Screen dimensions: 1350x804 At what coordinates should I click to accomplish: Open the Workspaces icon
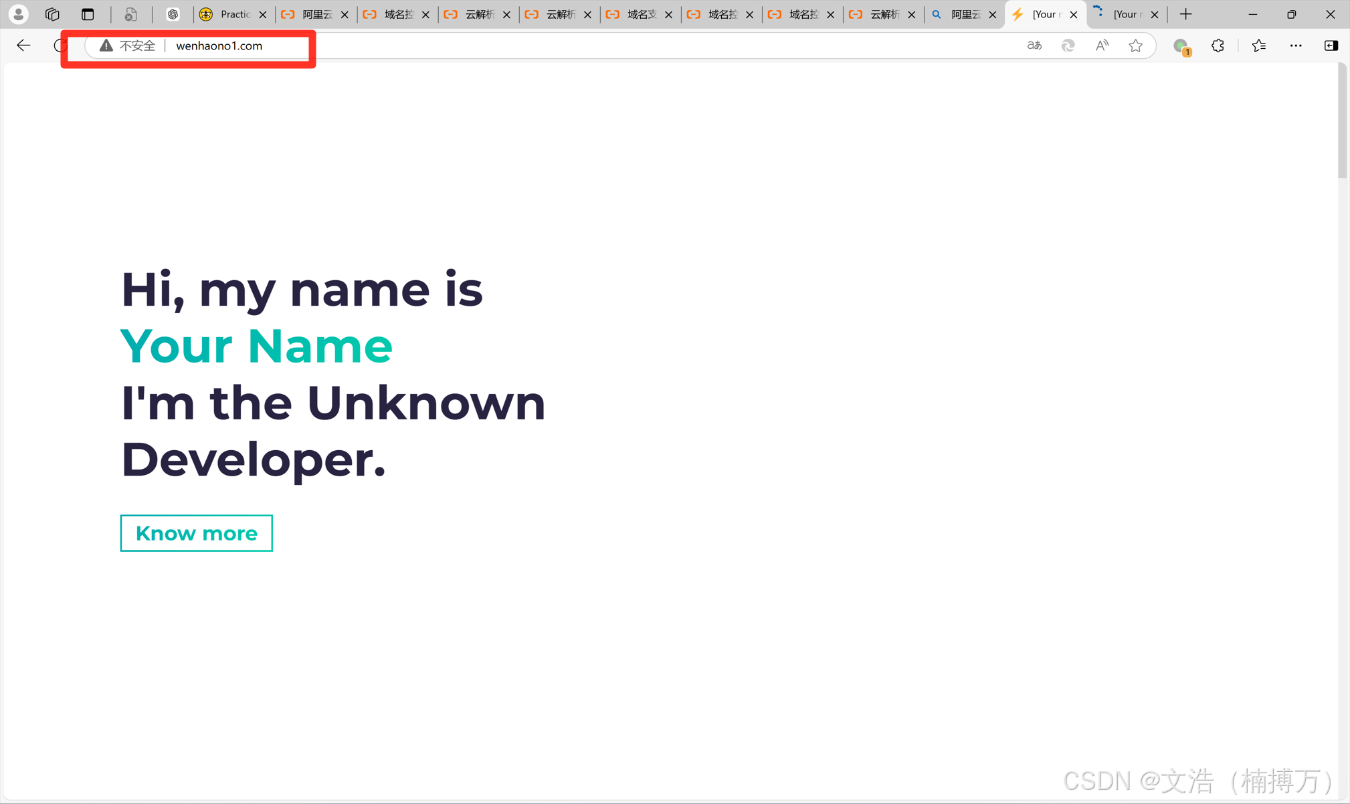click(x=52, y=14)
